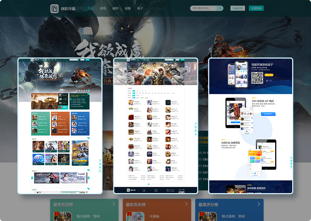The image size is (311, 221).
Task: Click next-slide arrow on middle preview banner
Action: pyautogui.click(x=186, y=71)
